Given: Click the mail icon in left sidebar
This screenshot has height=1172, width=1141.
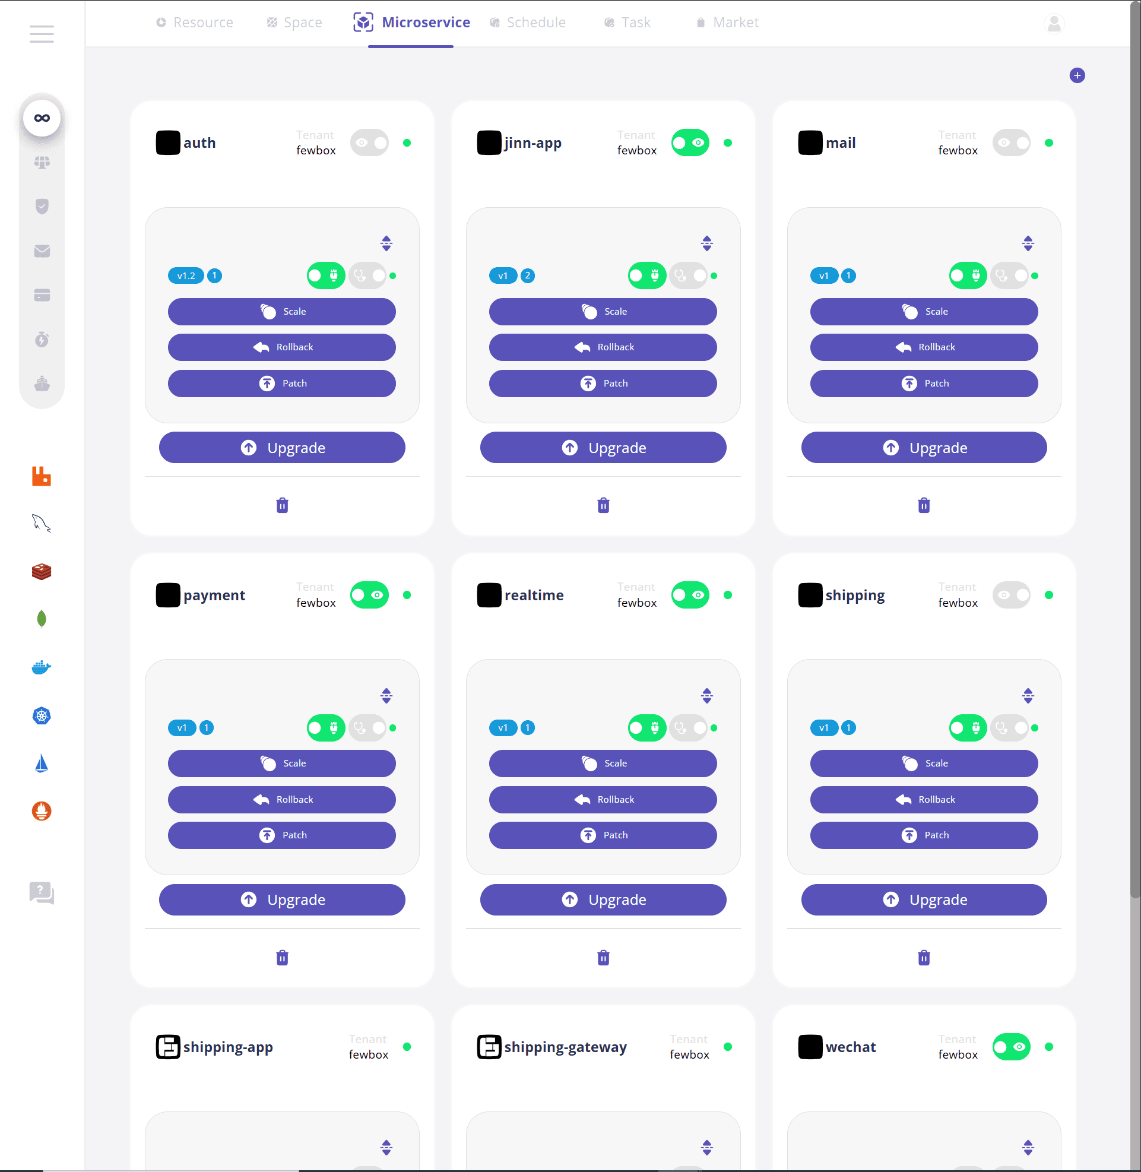Looking at the screenshot, I should tap(41, 250).
